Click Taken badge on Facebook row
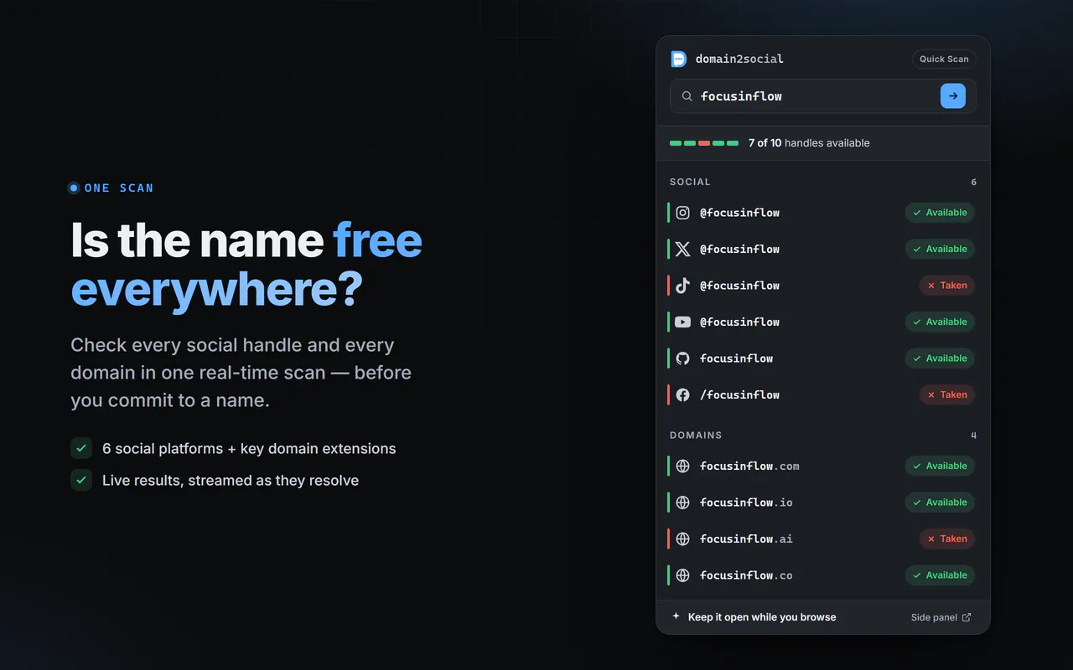The width and height of the screenshot is (1073, 670). pos(947,394)
